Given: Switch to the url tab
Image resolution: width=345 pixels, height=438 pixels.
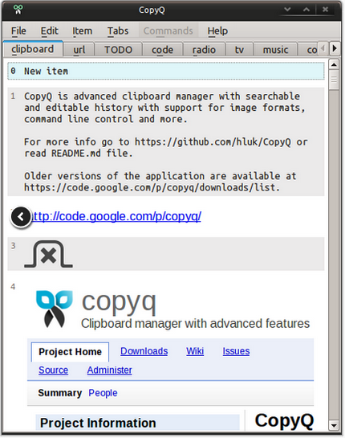Looking at the screenshot, I should [x=79, y=50].
